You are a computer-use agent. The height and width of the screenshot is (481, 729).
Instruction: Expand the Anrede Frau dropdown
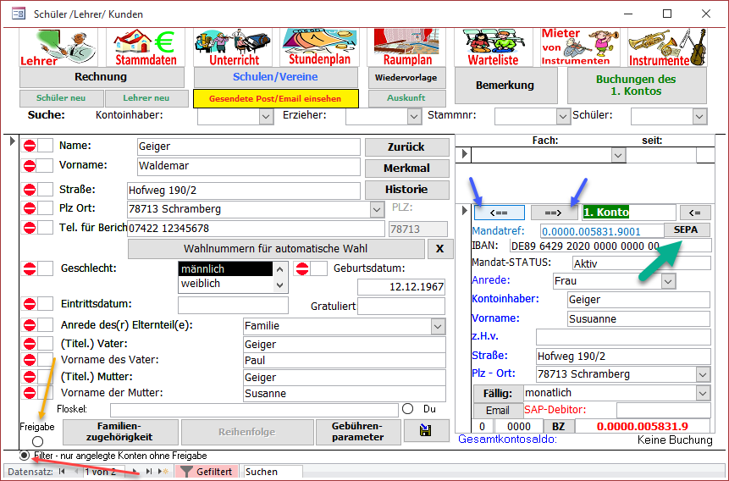click(x=668, y=280)
